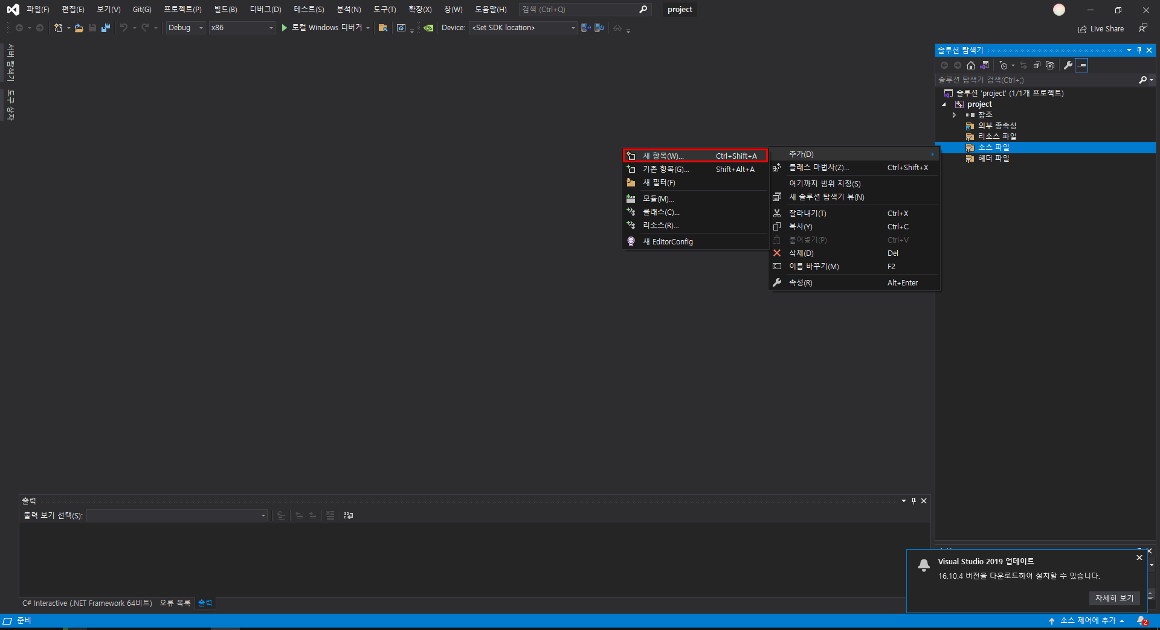Open the 서버 탐색기 side tab

pos(10,62)
